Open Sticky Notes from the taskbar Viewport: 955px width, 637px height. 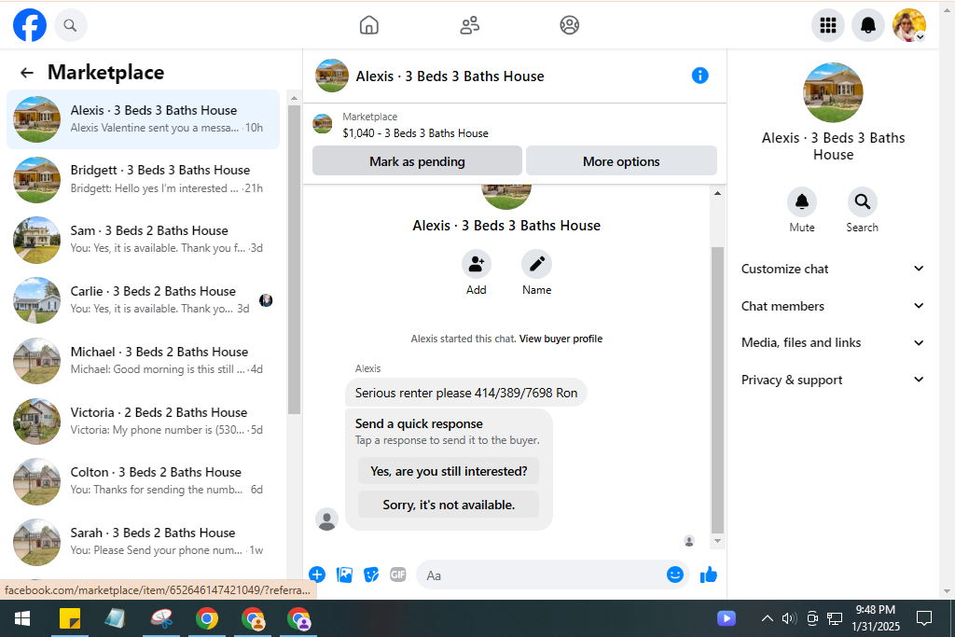tap(70, 618)
